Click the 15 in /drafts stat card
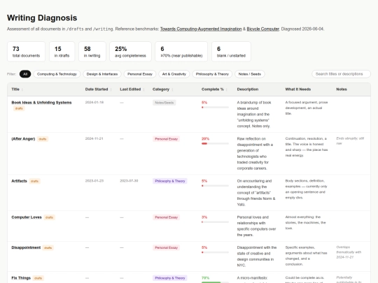378x283 pixels. tap(62, 52)
